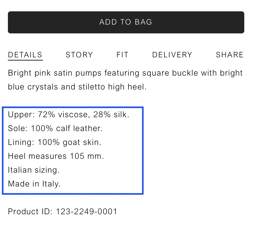Open the SHARE tab

(230, 55)
